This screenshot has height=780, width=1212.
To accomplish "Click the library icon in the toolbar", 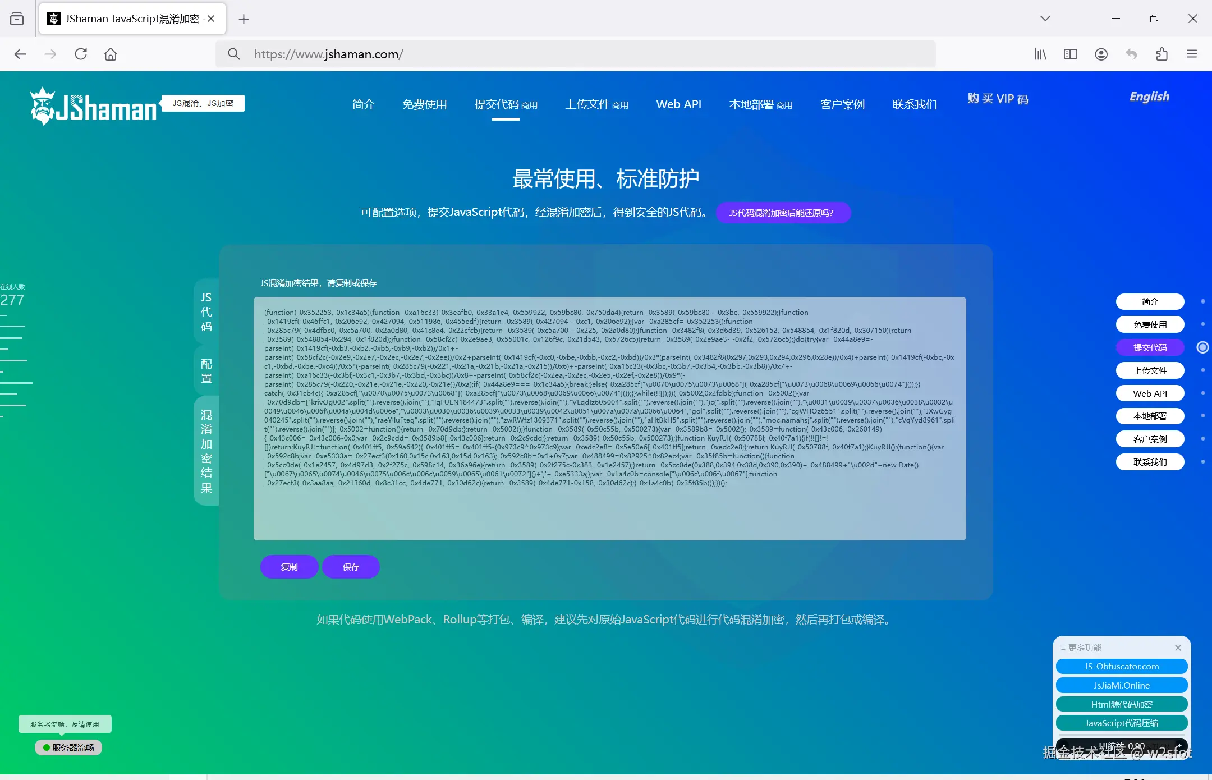I will 1040,54.
